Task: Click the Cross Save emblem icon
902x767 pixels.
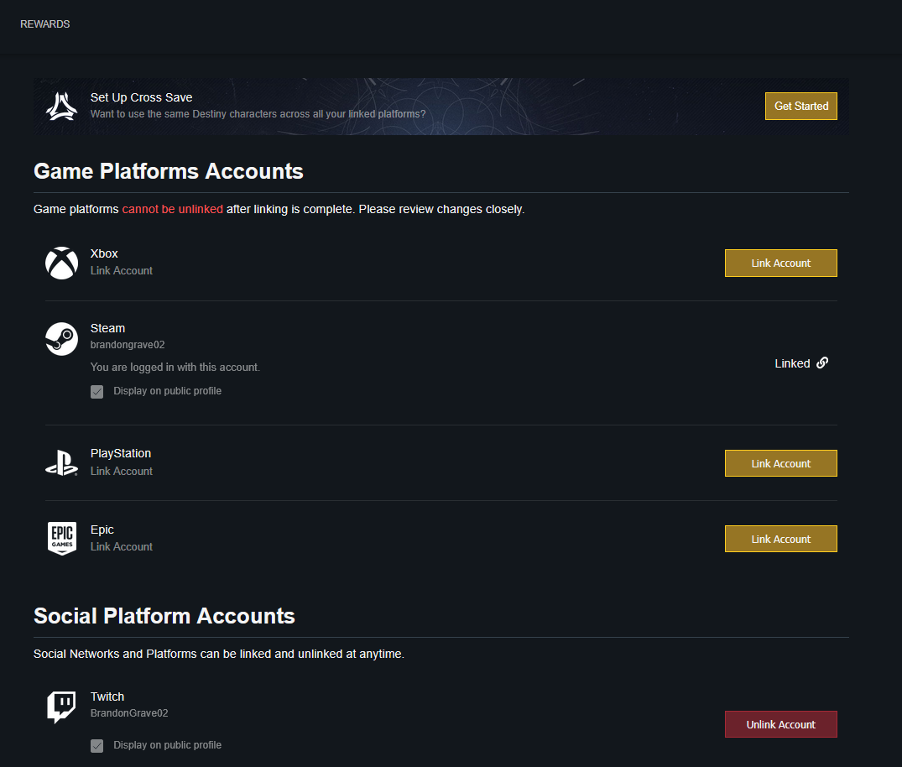Action: click(x=61, y=107)
